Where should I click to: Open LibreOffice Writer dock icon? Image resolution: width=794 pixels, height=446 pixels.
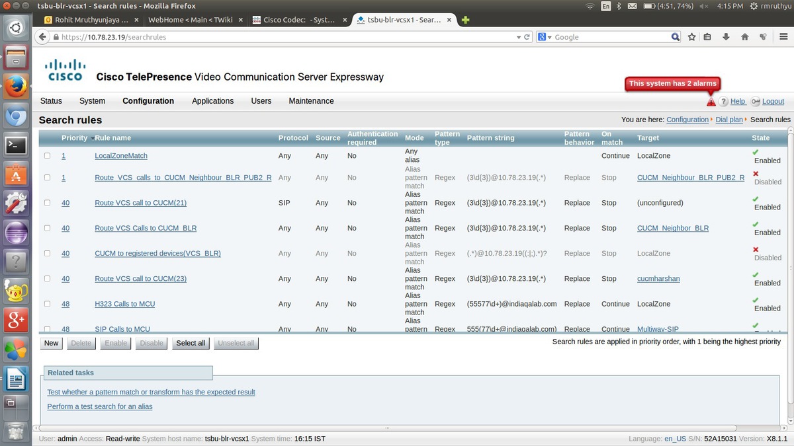(x=15, y=379)
